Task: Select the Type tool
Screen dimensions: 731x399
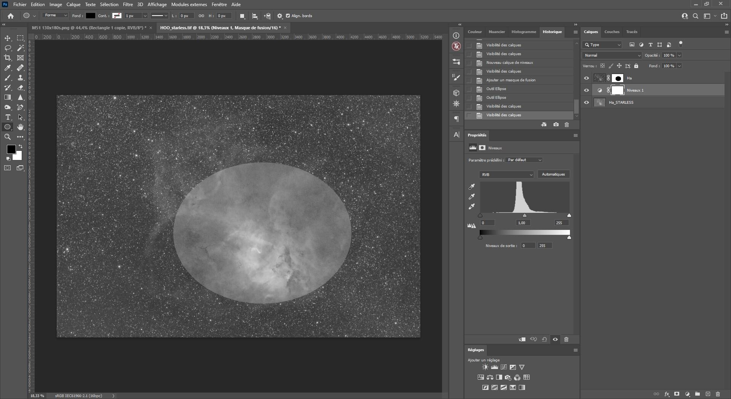Action: [8, 117]
